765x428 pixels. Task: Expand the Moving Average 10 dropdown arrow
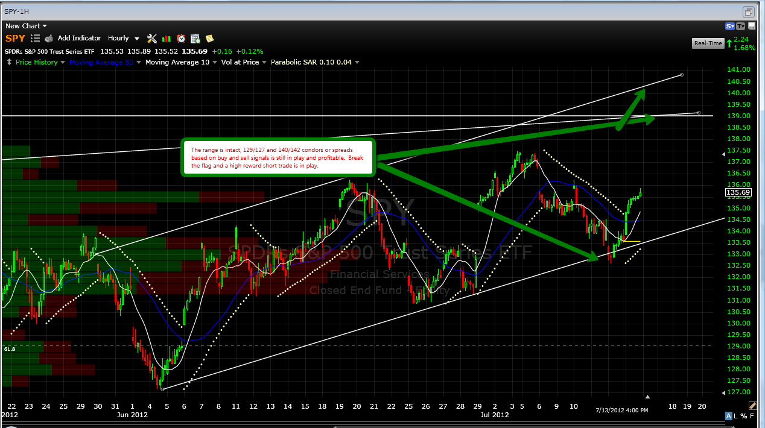coord(215,62)
